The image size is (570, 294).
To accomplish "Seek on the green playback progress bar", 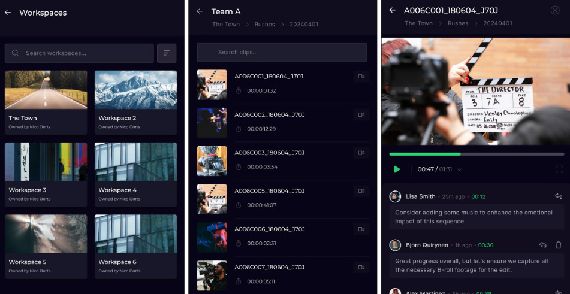I will coord(476,154).
